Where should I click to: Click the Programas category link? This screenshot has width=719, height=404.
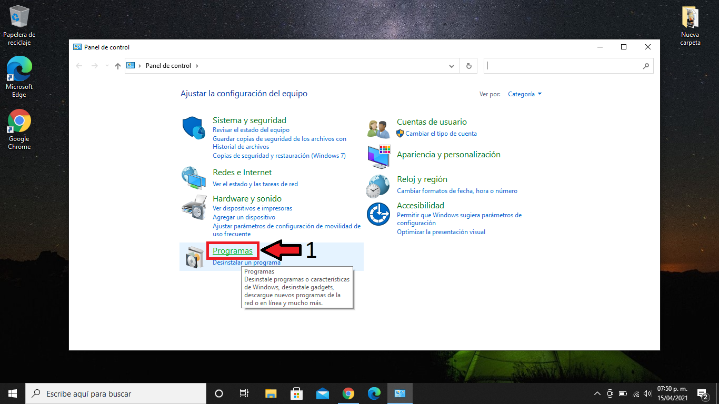tap(233, 251)
